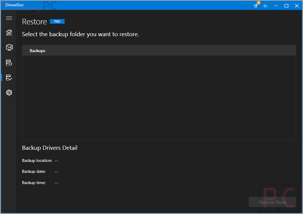Maximize the DriverDoc window
This screenshot has height=214, width=303.
(x=286, y=6)
